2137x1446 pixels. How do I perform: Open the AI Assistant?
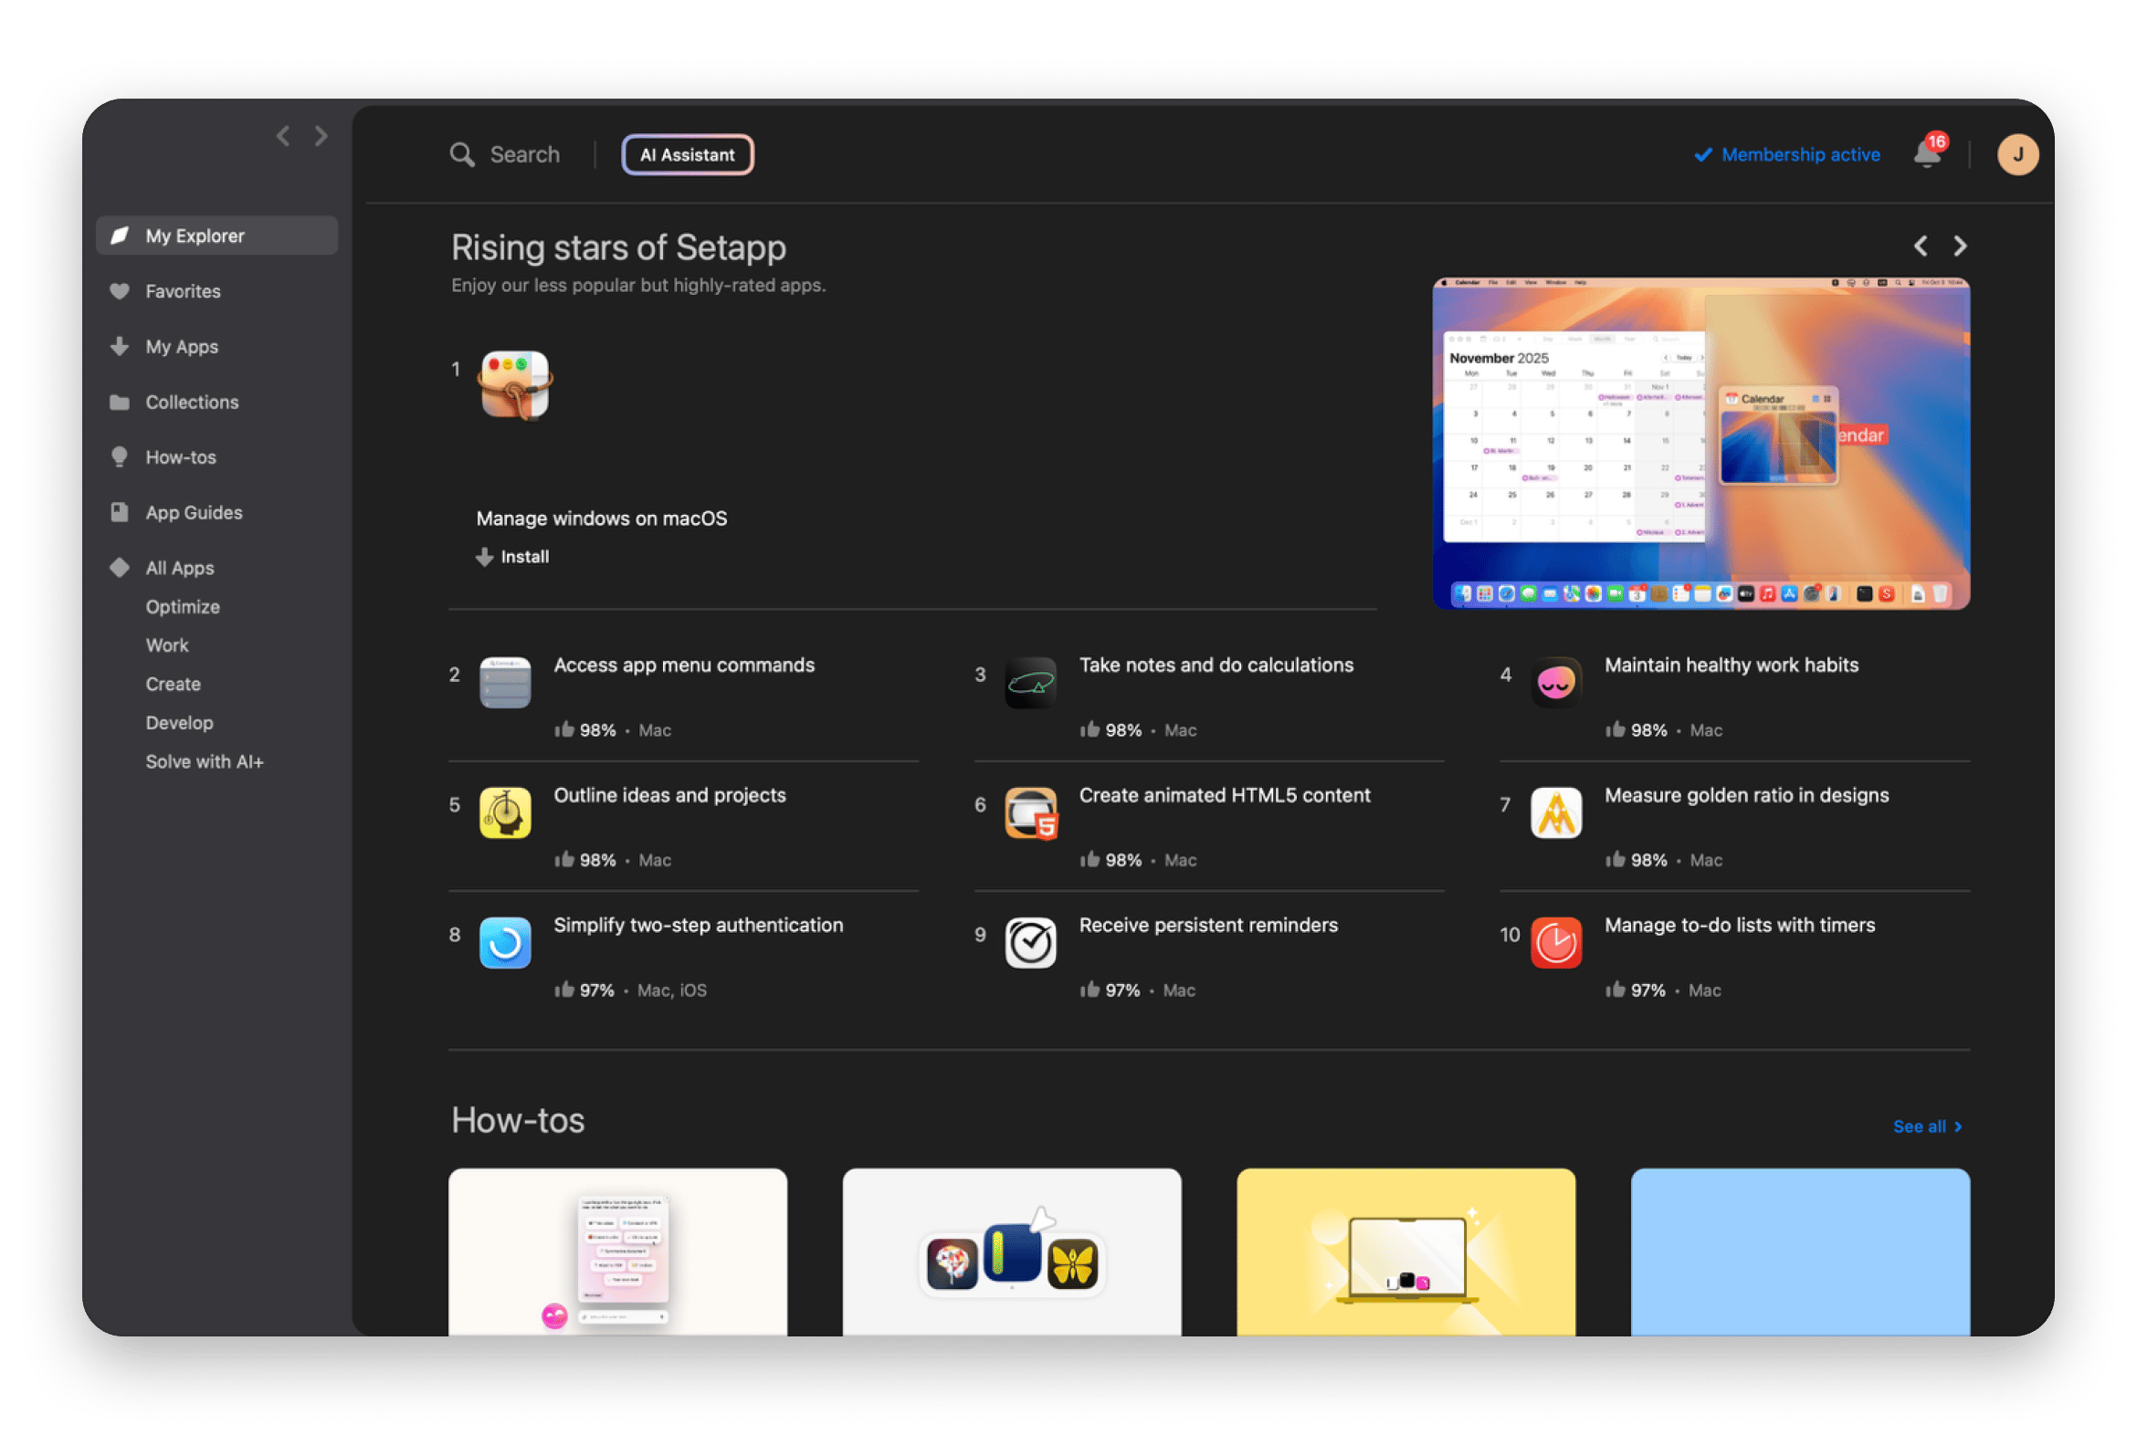(x=687, y=154)
